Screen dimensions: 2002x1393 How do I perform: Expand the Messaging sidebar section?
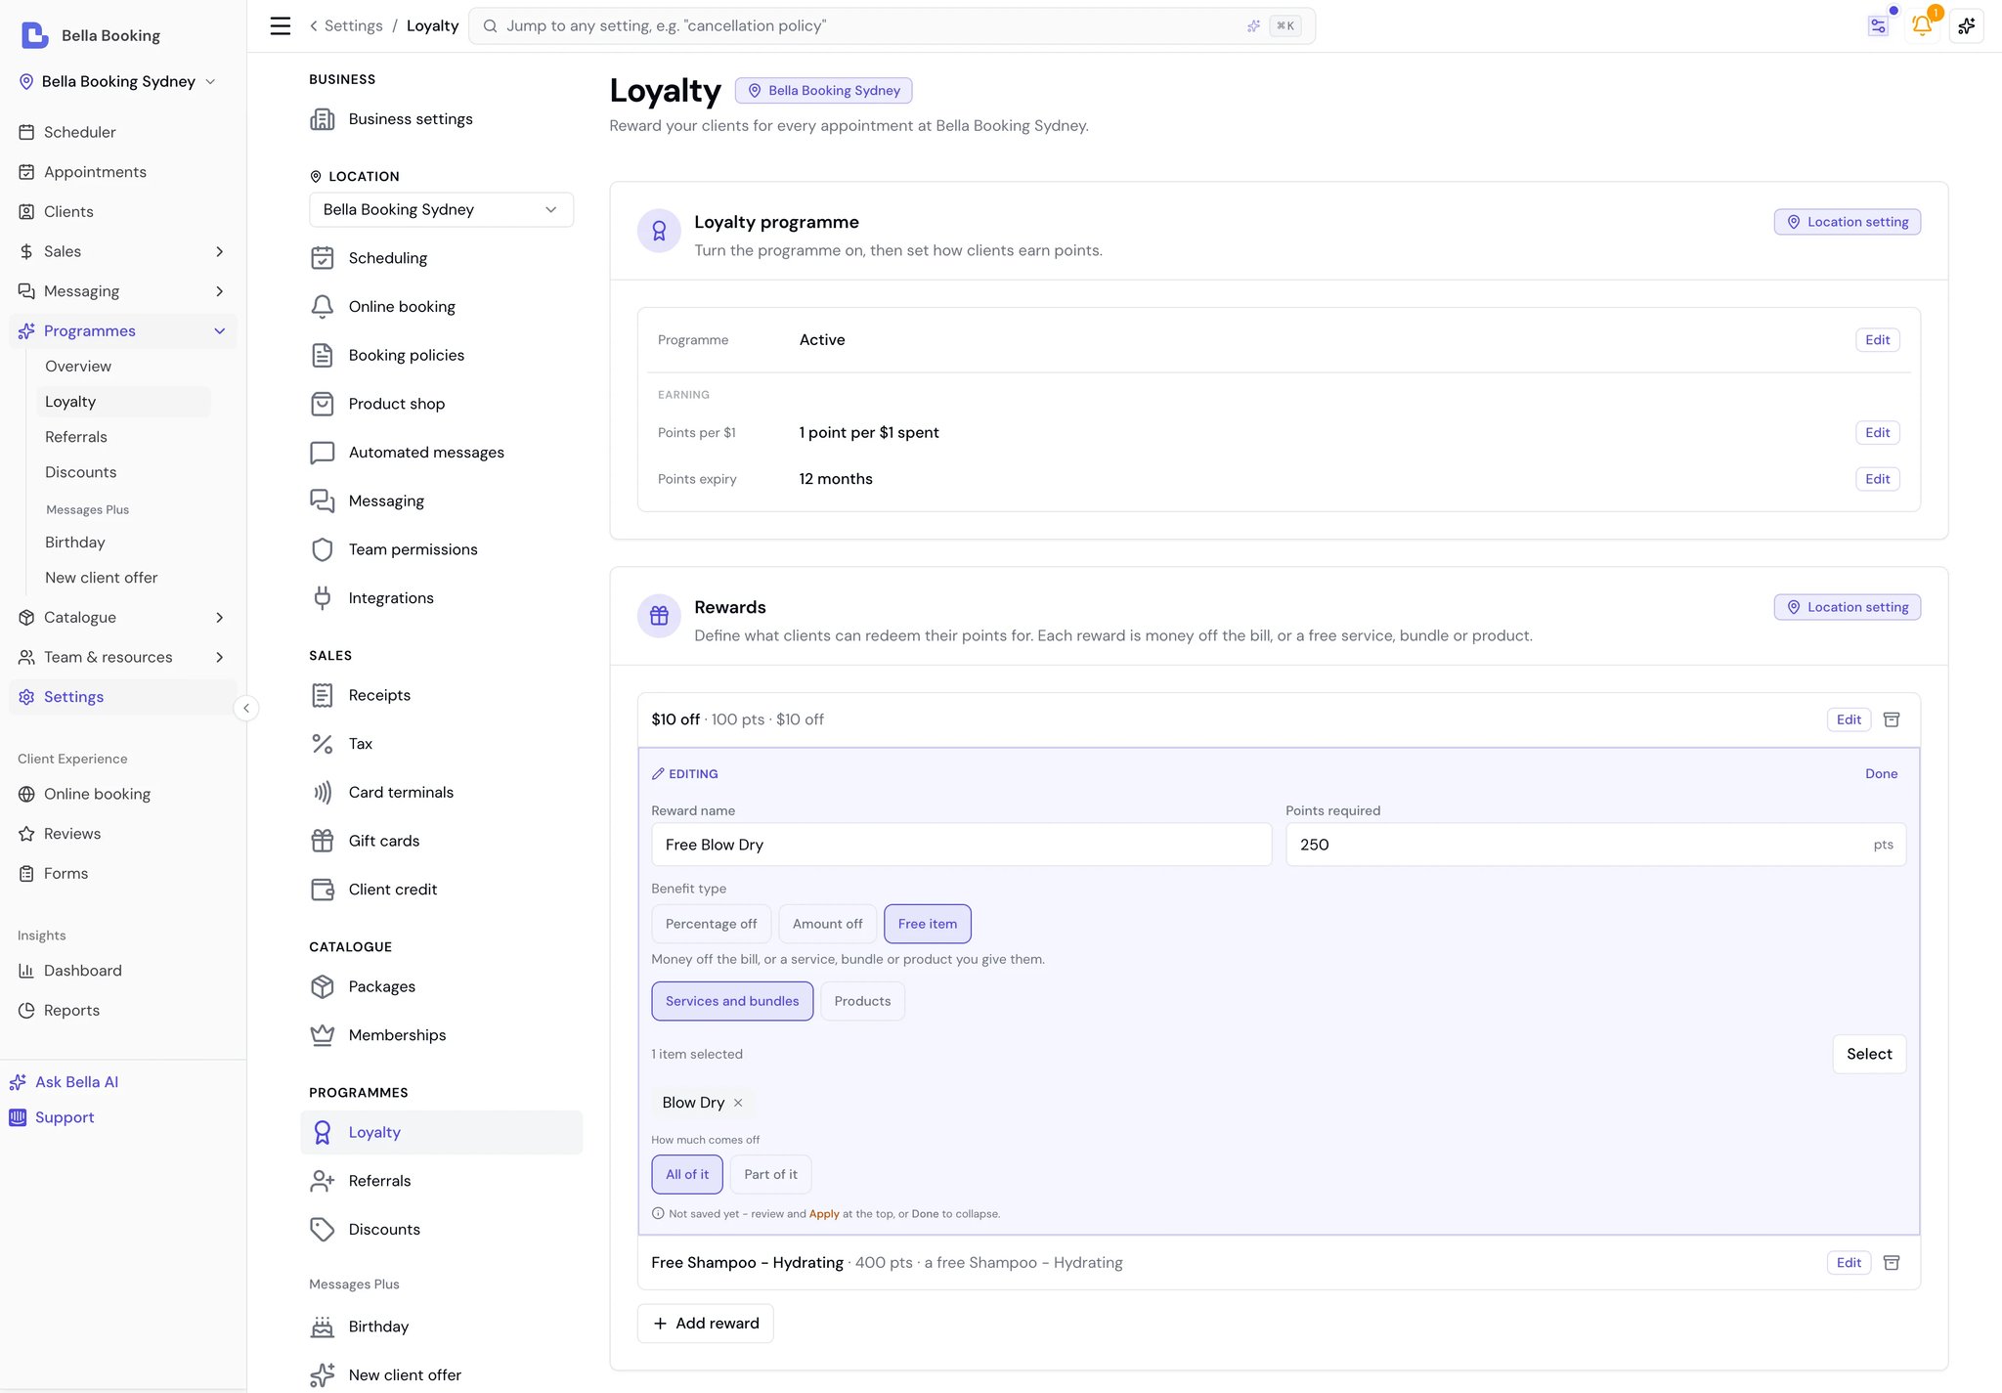[x=123, y=291]
